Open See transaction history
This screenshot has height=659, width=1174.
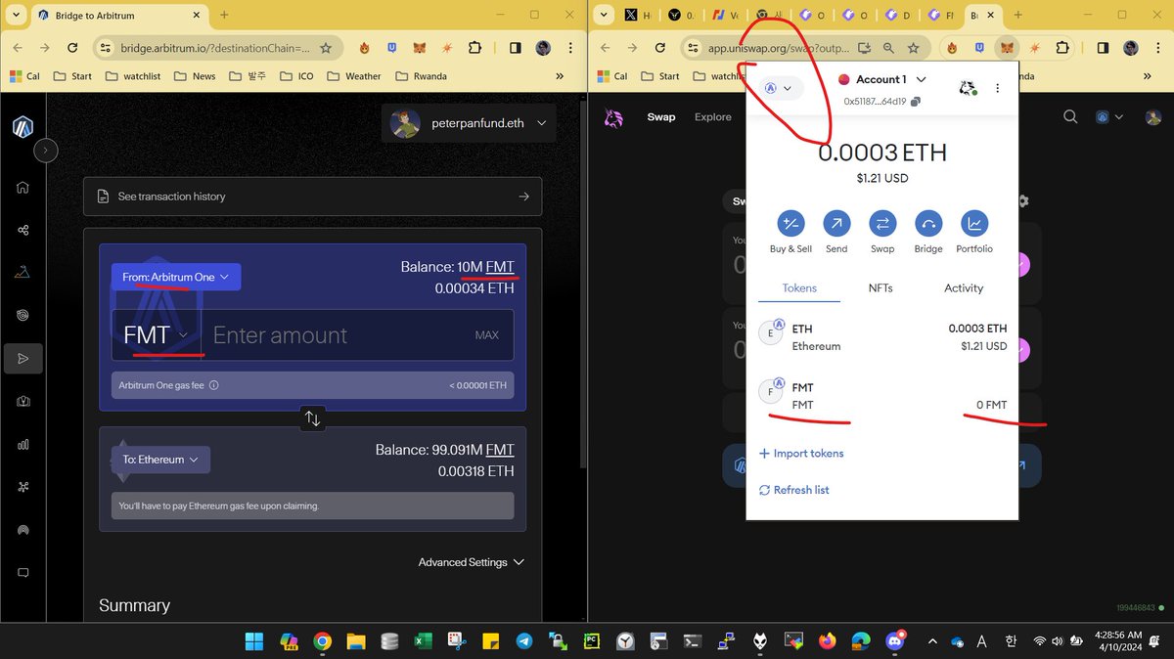click(312, 197)
